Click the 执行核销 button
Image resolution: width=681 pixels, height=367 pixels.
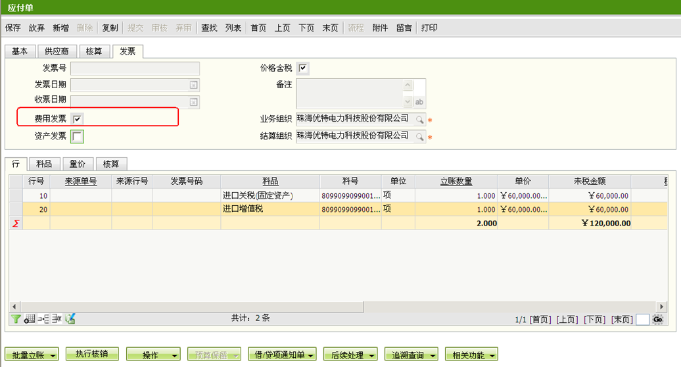tap(91, 354)
